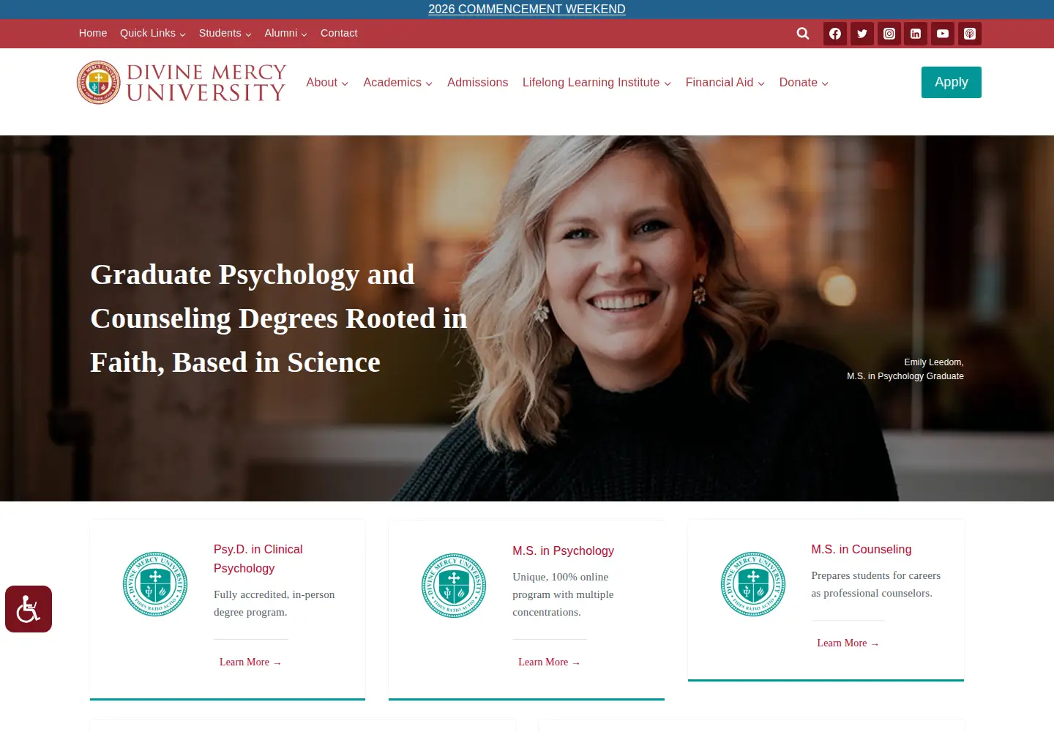Viewport: 1054px width, 732px height.
Task: Click Learn More under Psy.D. program
Action: pos(250,662)
